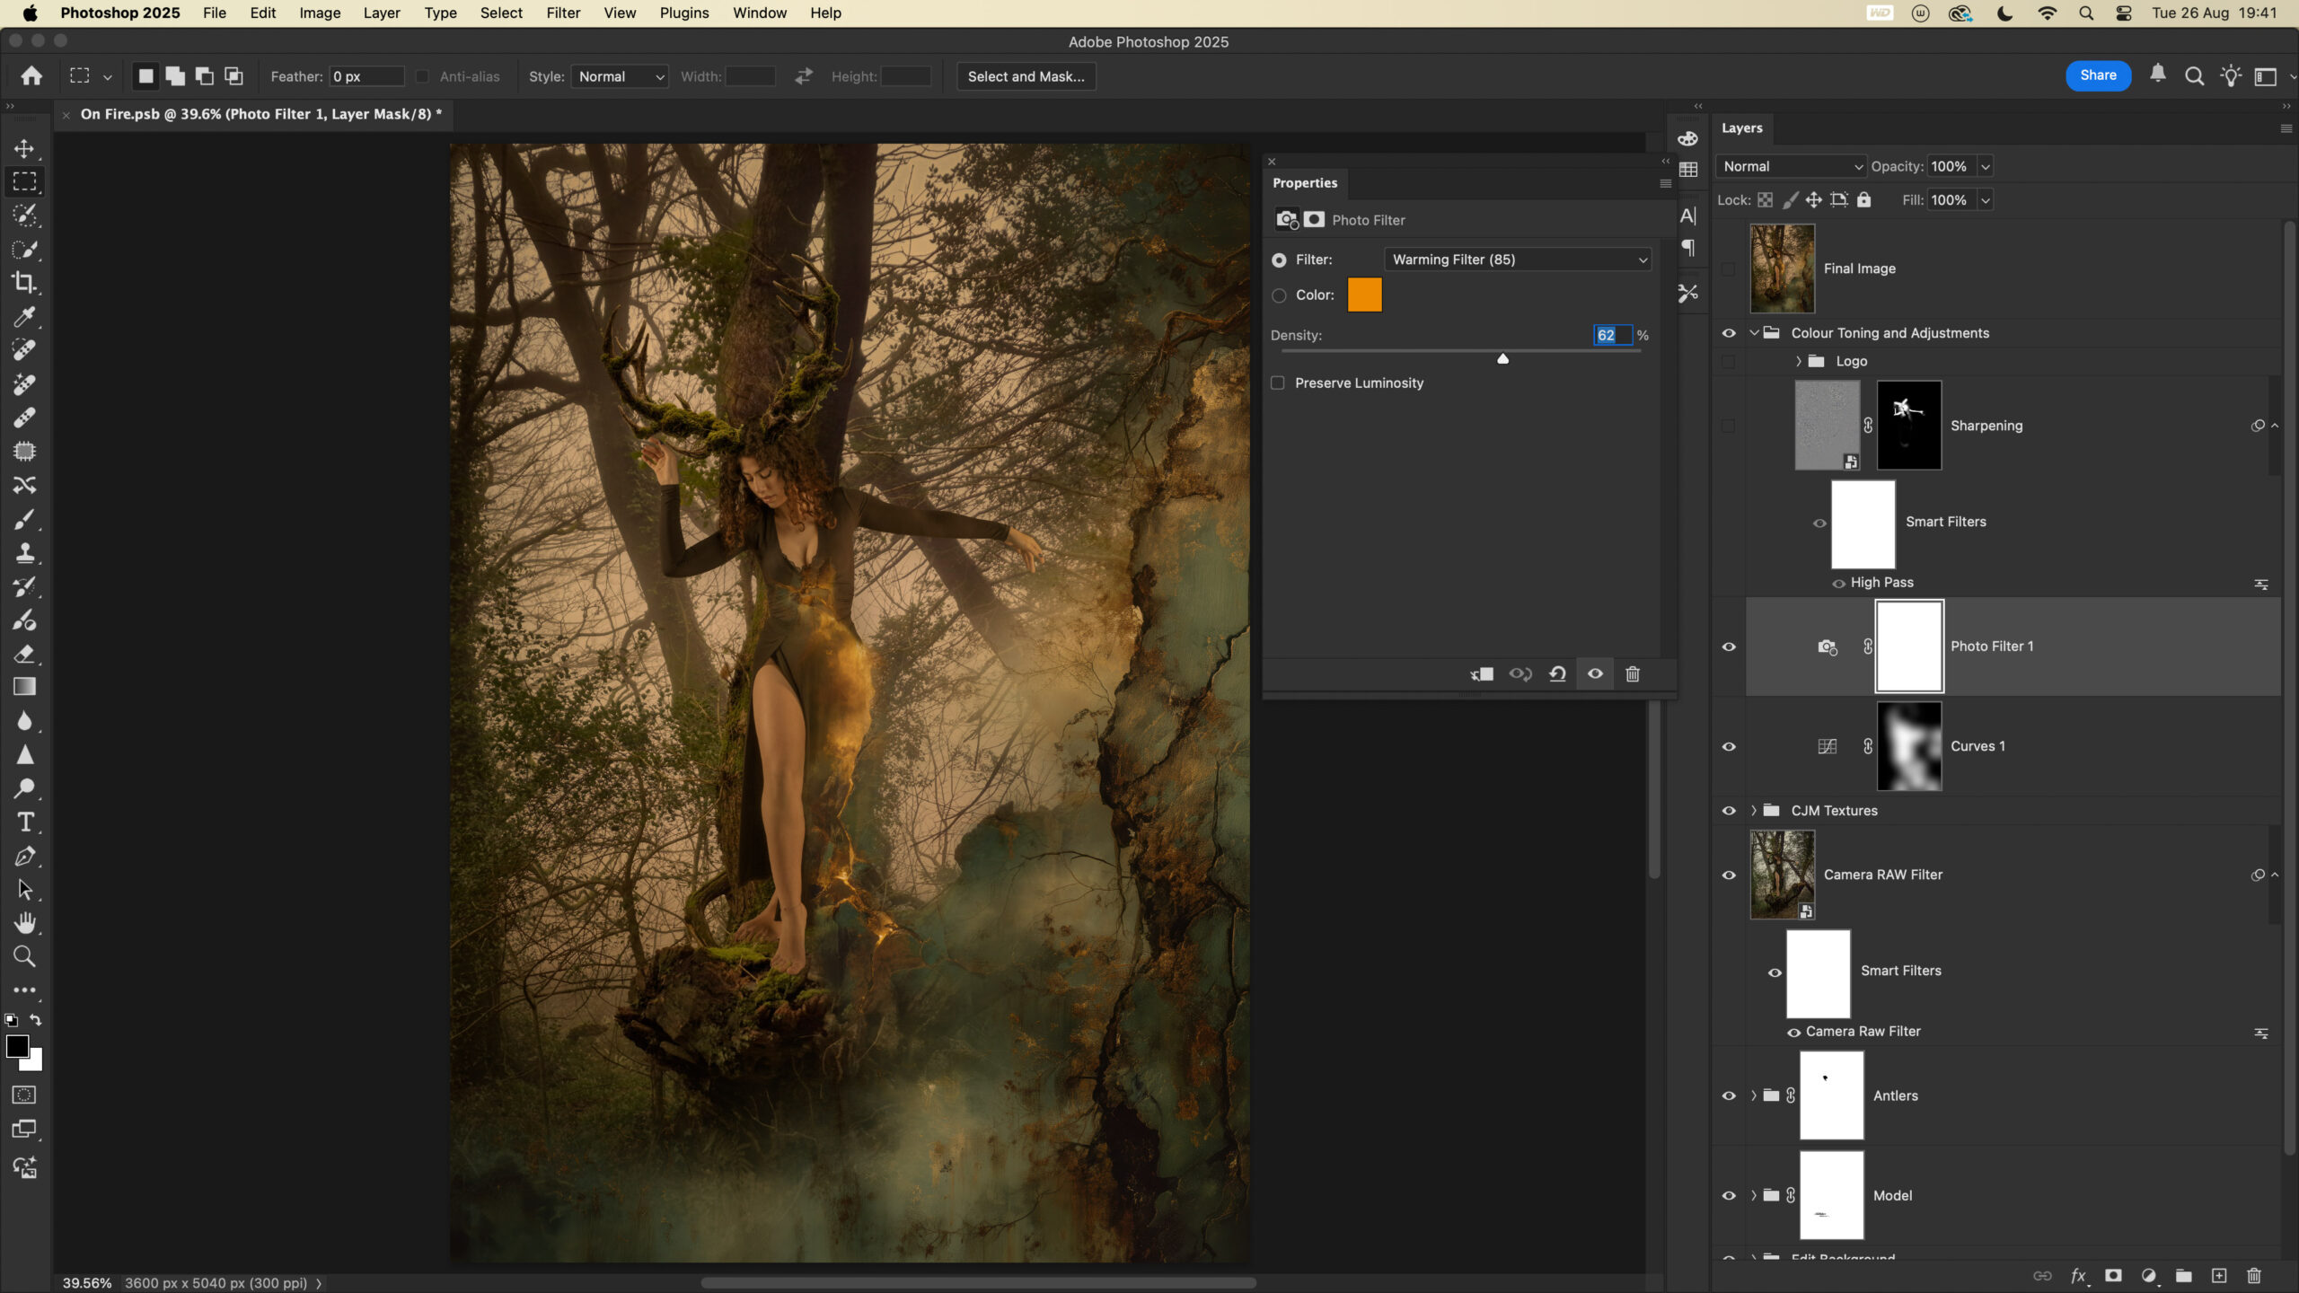
Task: Select the Zoom tool in toolbar
Action: [x=24, y=957]
